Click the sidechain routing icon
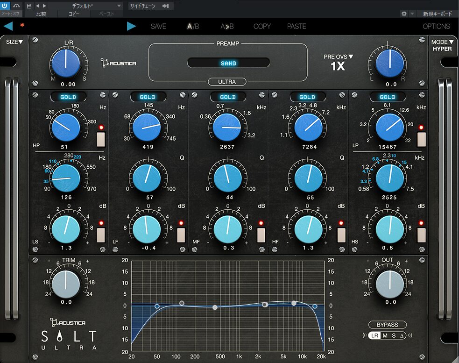This screenshot has height=363, width=459. pyautogui.click(x=165, y=6)
